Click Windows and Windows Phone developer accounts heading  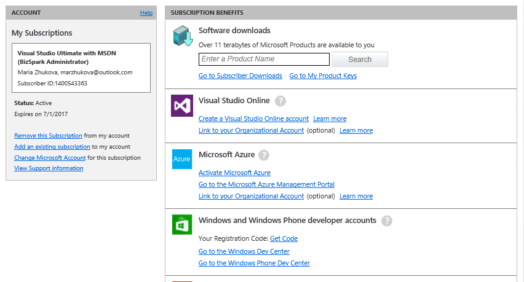287,221
